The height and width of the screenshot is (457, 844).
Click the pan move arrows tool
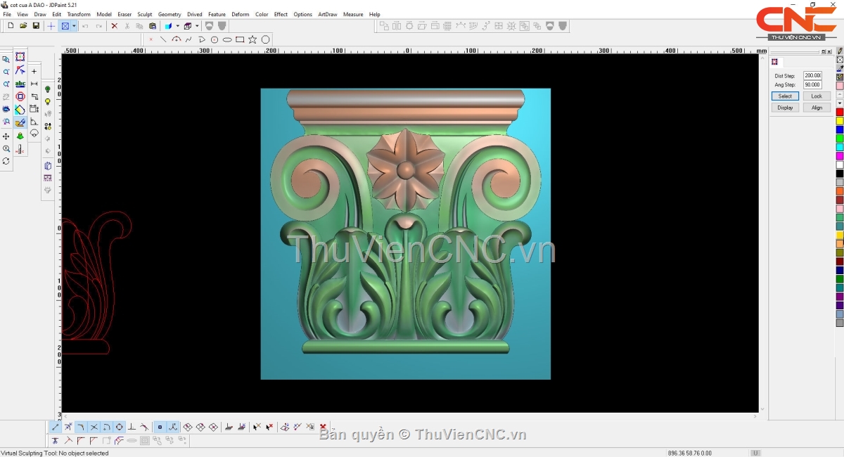coord(6,136)
